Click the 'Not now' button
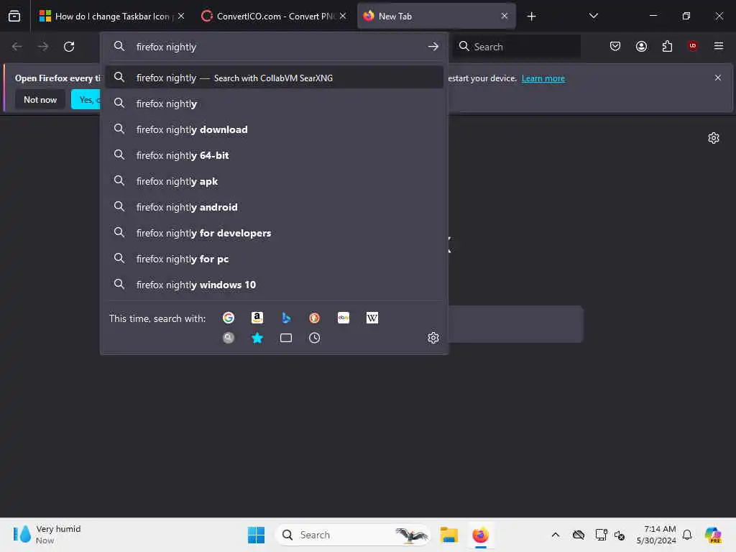This screenshot has width=736, height=552. (x=40, y=99)
